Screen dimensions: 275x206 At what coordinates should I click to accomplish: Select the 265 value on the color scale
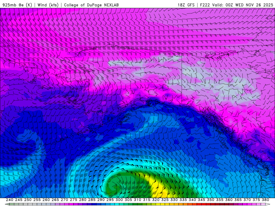pos(55,200)
